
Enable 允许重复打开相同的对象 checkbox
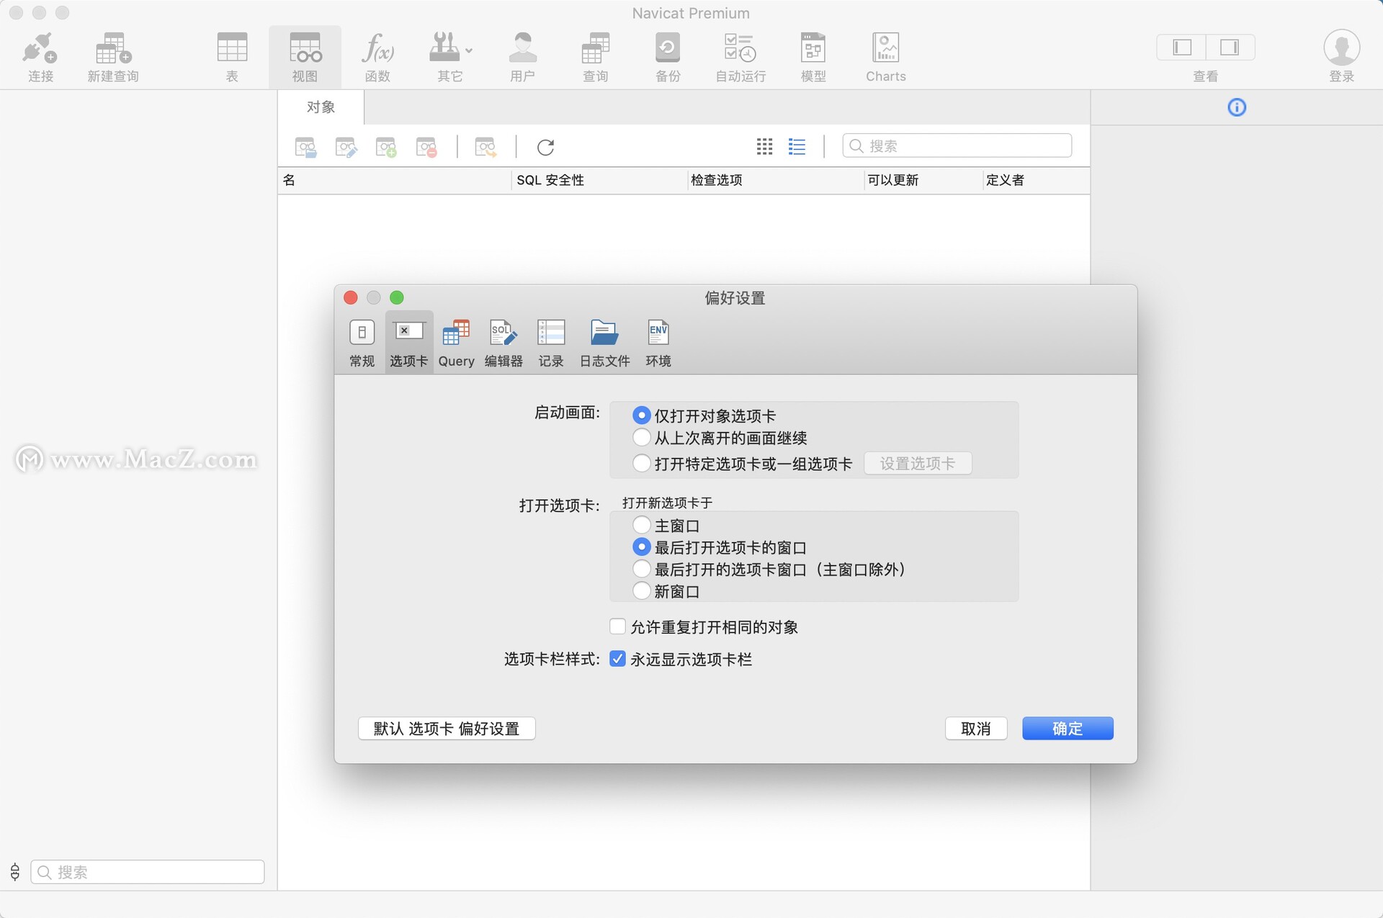coord(617,626)
